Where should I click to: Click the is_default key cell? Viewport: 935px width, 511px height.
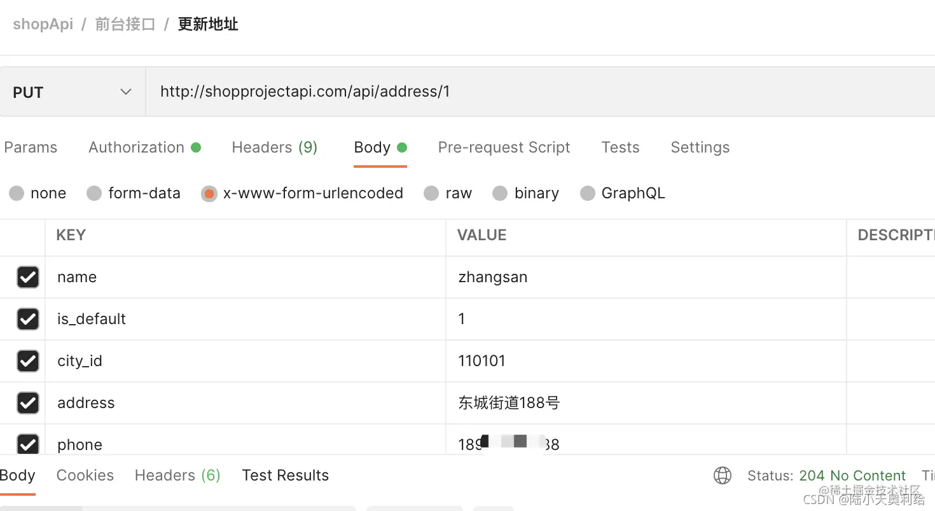(x=246, y=319)
